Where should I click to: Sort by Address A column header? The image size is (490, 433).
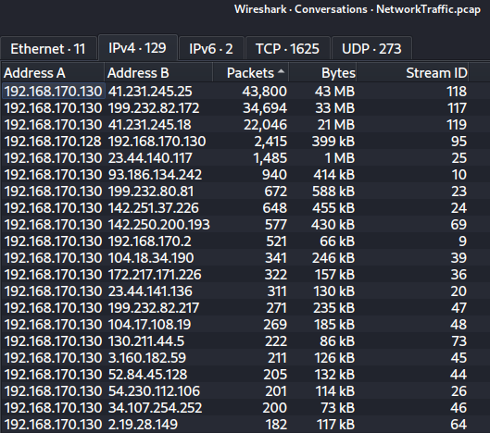(x=53, y=73)
